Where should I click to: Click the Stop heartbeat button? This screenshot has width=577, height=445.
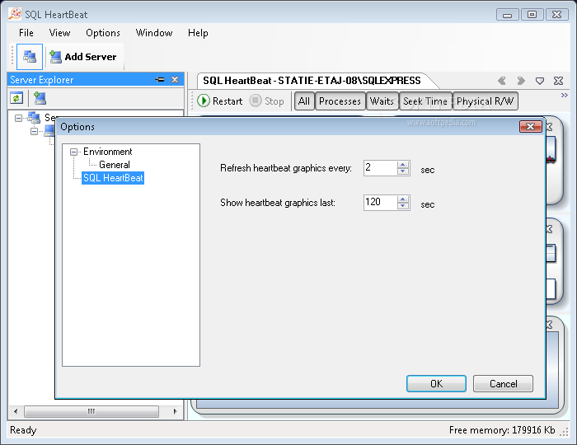pos(267,101)
